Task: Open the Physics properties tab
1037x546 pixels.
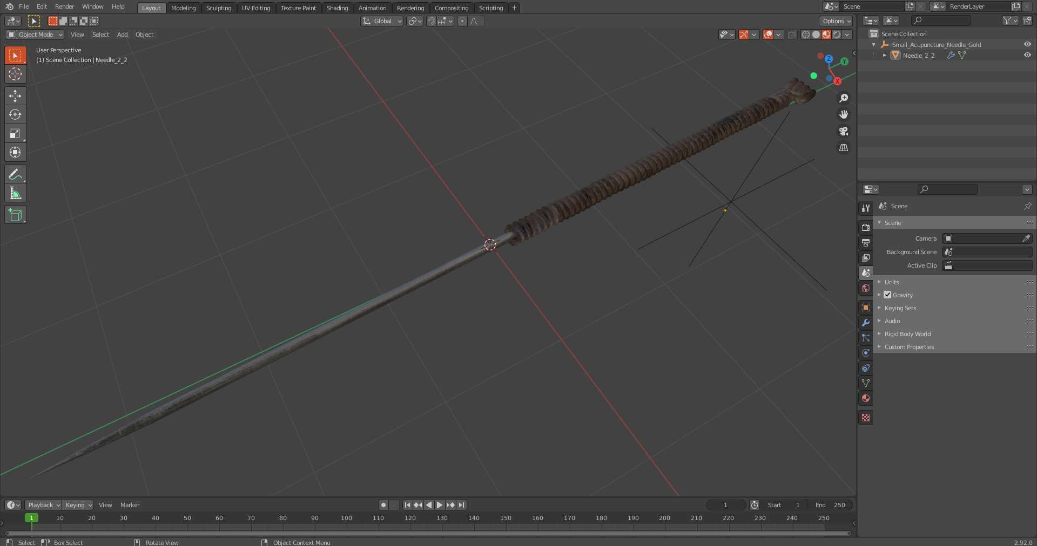Action: 866,353
